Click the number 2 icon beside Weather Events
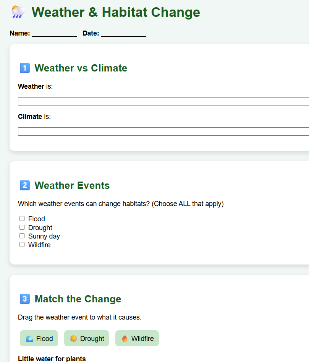Viewport: 309px width, 362px height. pos(24,185)
